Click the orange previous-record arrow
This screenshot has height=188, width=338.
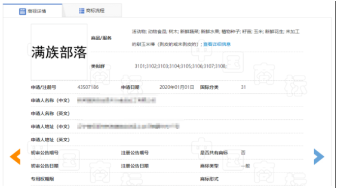tap(15, 156)
